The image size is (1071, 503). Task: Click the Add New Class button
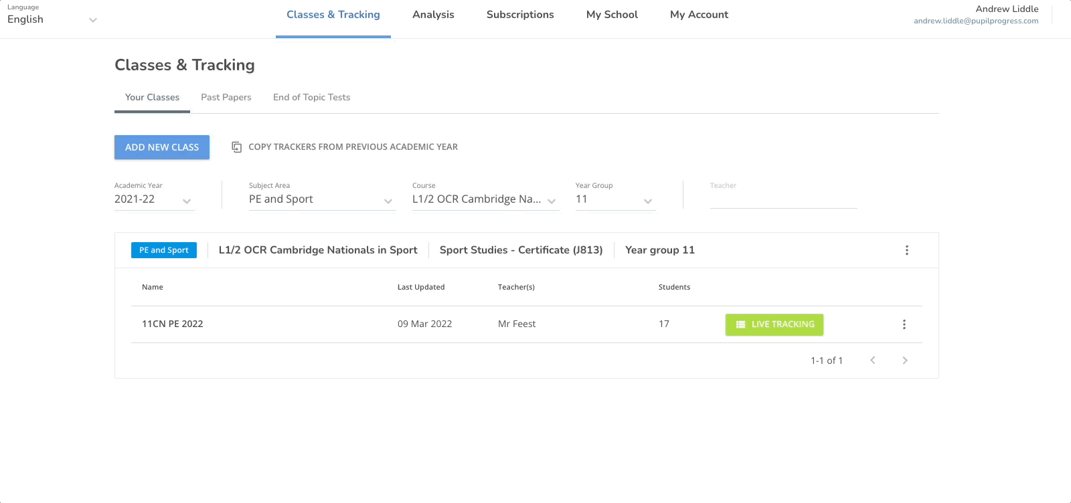point(162,147)
